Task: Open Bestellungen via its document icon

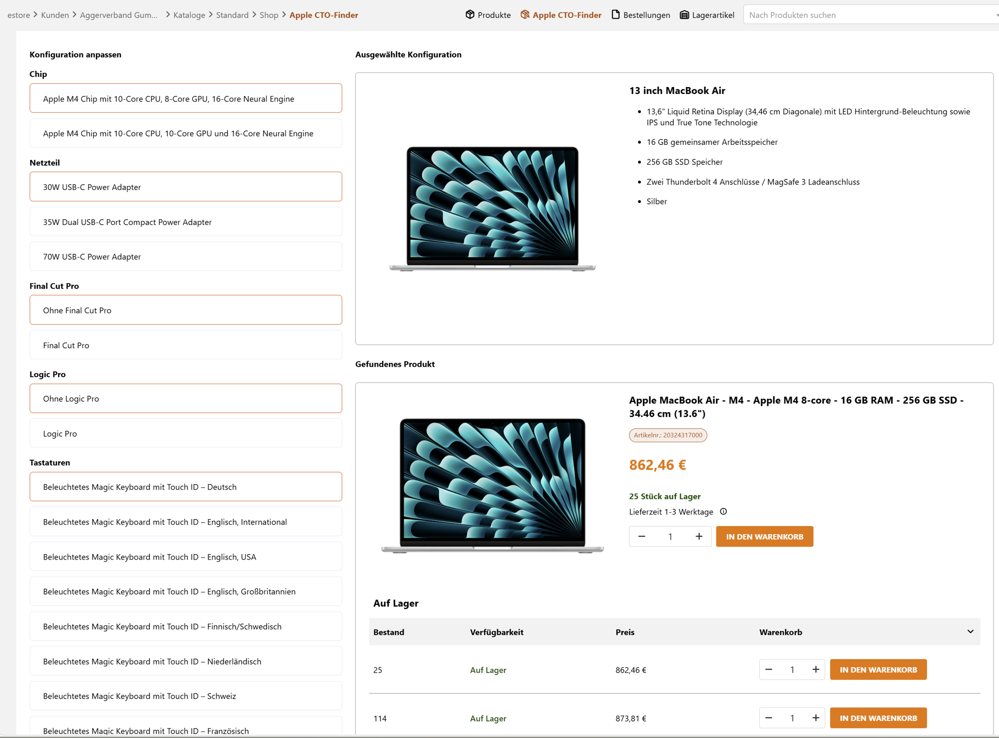Action: [615, 14]
